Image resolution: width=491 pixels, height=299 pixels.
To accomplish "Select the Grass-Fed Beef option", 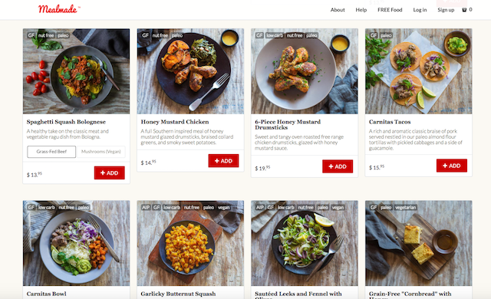I will tap(51, 152).
